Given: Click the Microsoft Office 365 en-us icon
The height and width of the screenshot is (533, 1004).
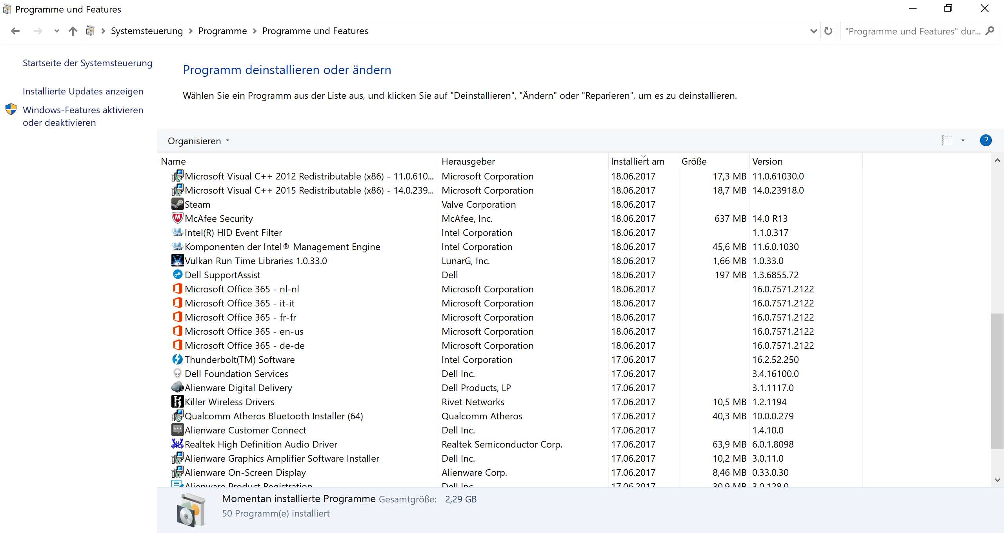Looking at the screenshot, I should 177,331.
